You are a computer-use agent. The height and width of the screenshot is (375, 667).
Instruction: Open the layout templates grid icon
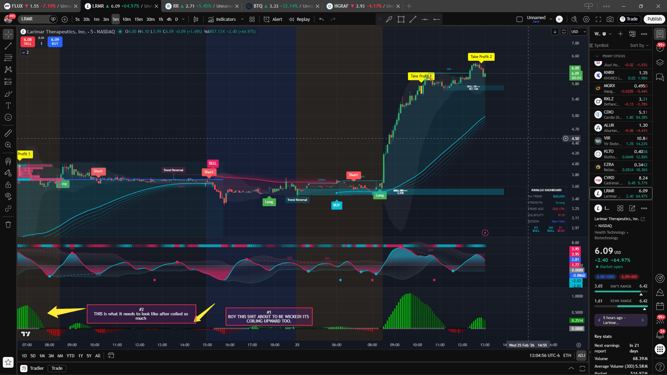252,19
